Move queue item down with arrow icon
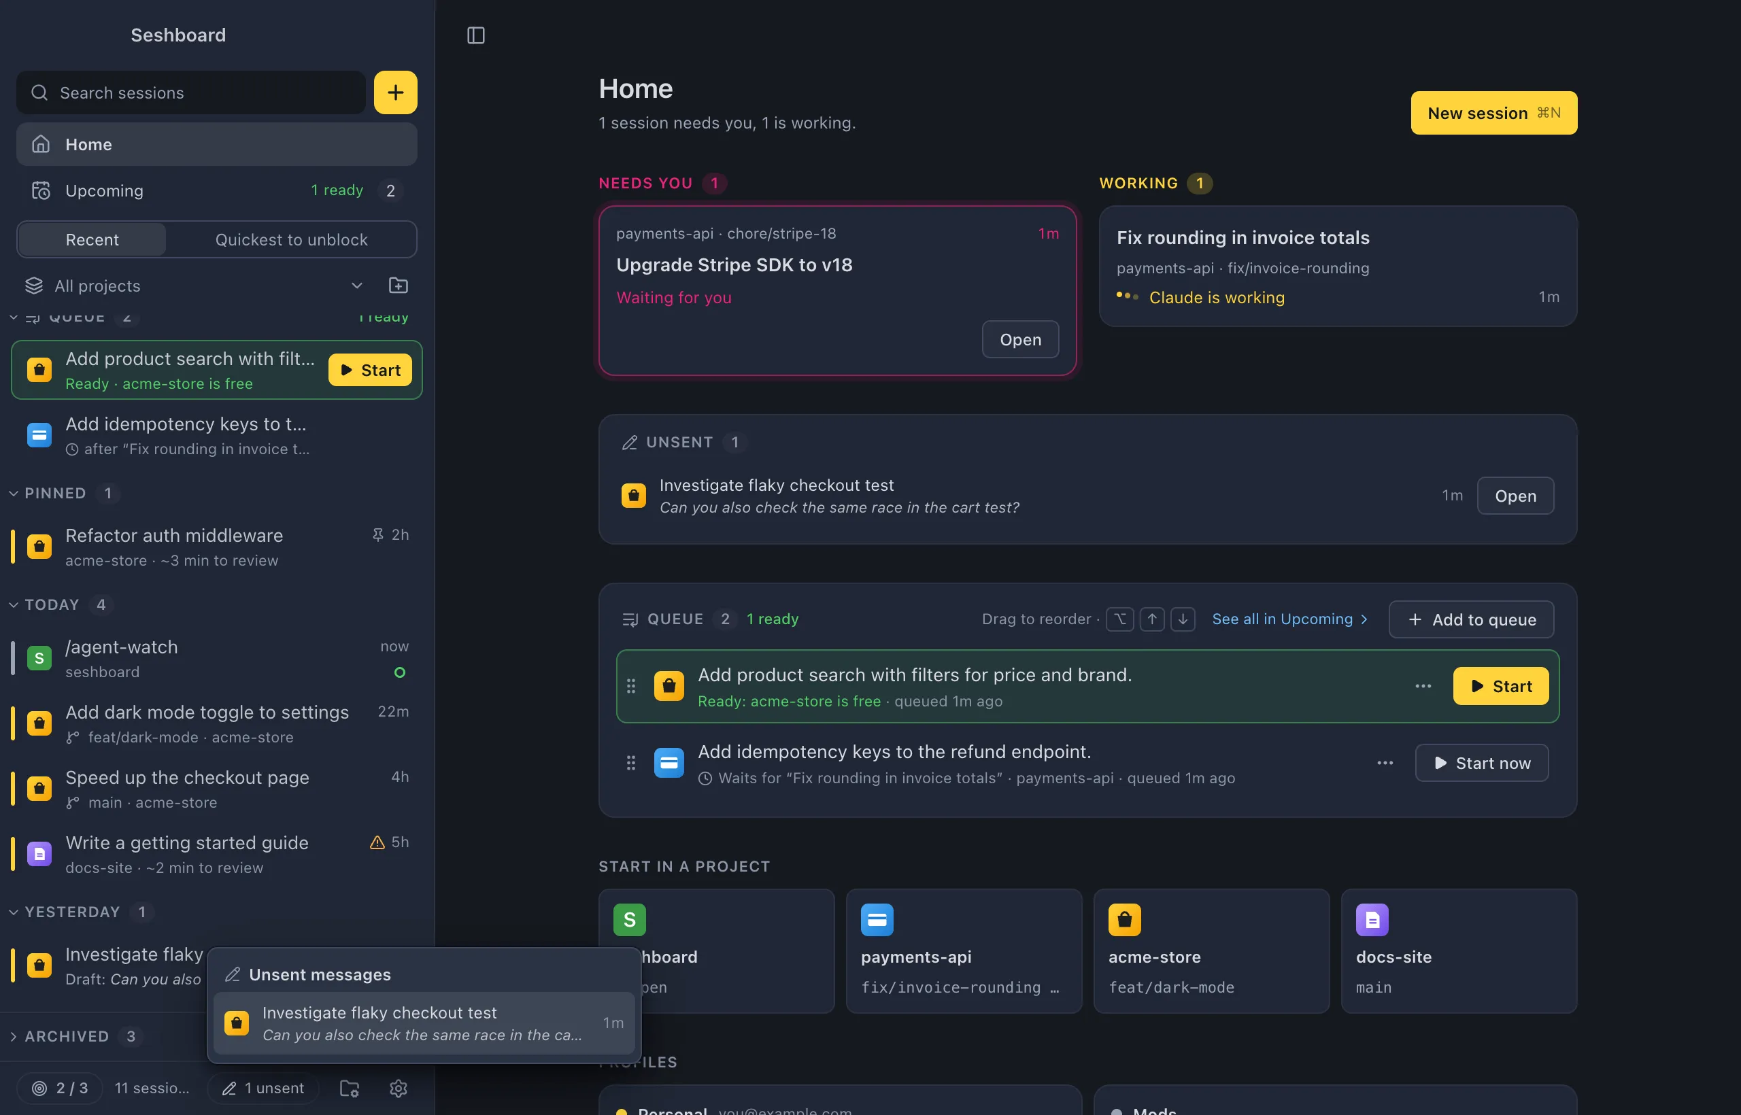The image size is (1741, 1115). (x=1183, y=619)
